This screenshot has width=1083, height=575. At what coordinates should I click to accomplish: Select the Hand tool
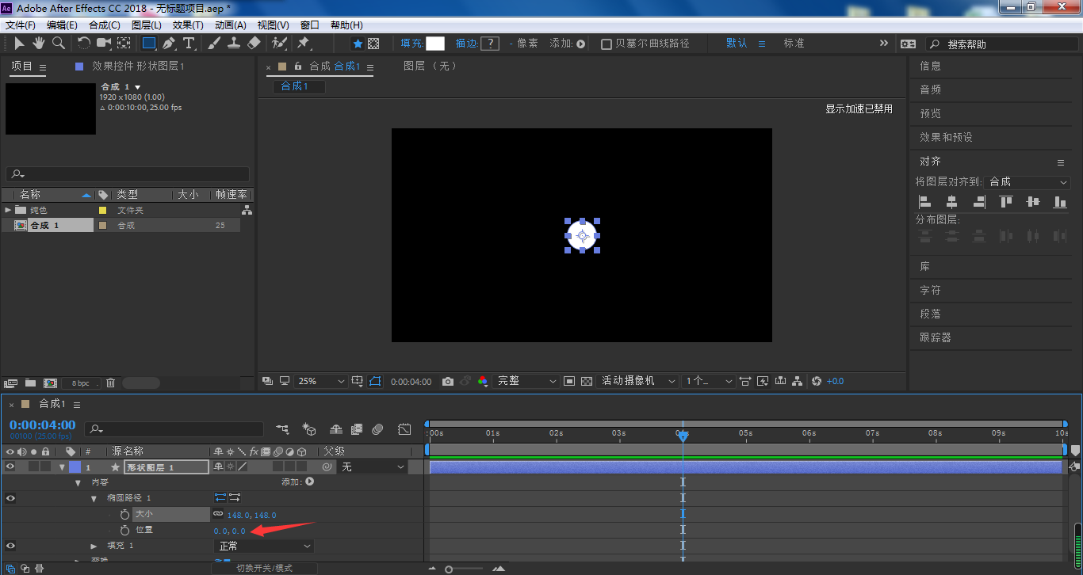click(x=38, y=44)
